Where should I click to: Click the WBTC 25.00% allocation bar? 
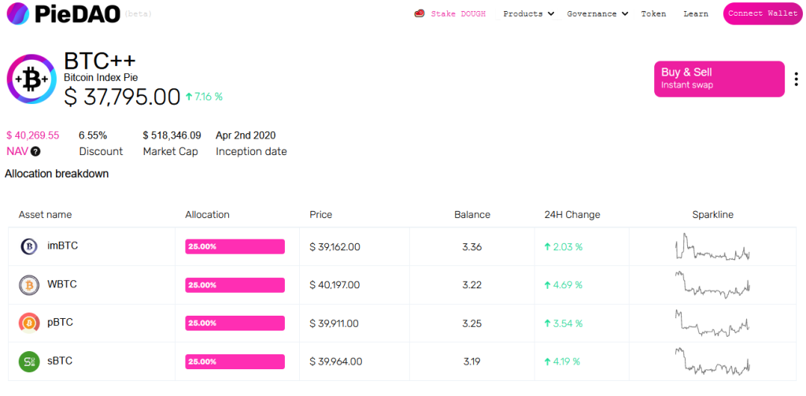pos(235,285)
